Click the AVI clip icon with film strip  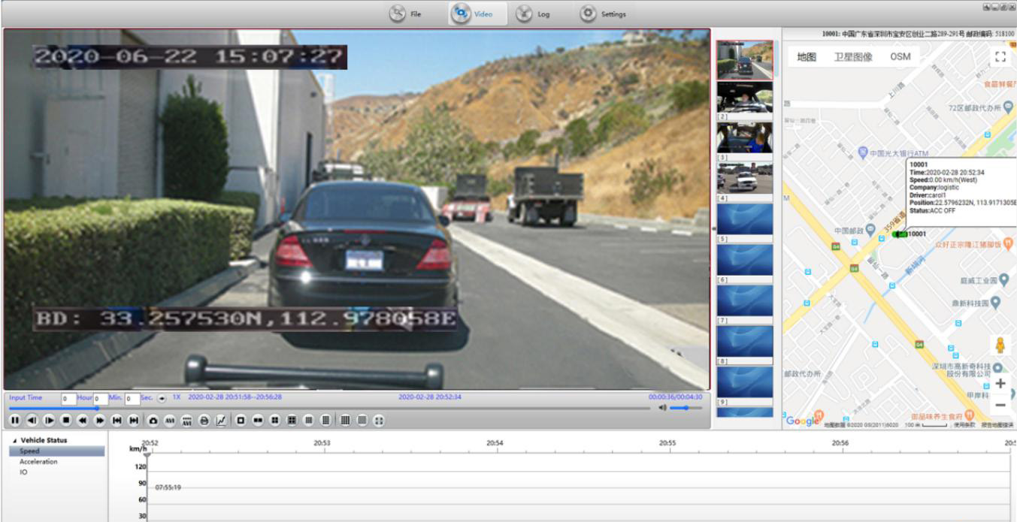186,421
